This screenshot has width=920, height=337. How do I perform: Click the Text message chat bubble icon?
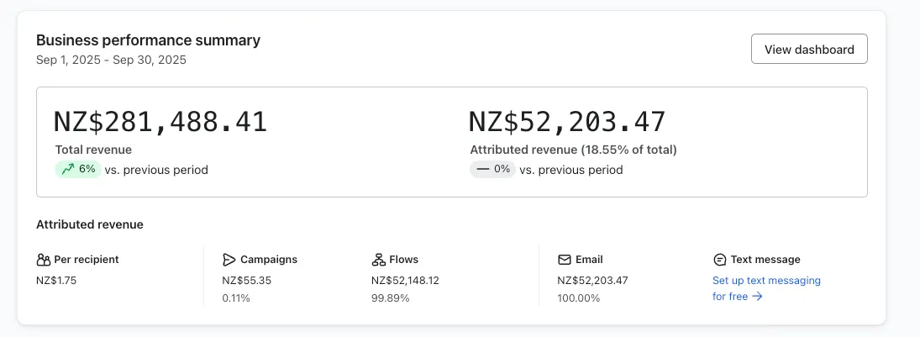[x=719, y=260]
